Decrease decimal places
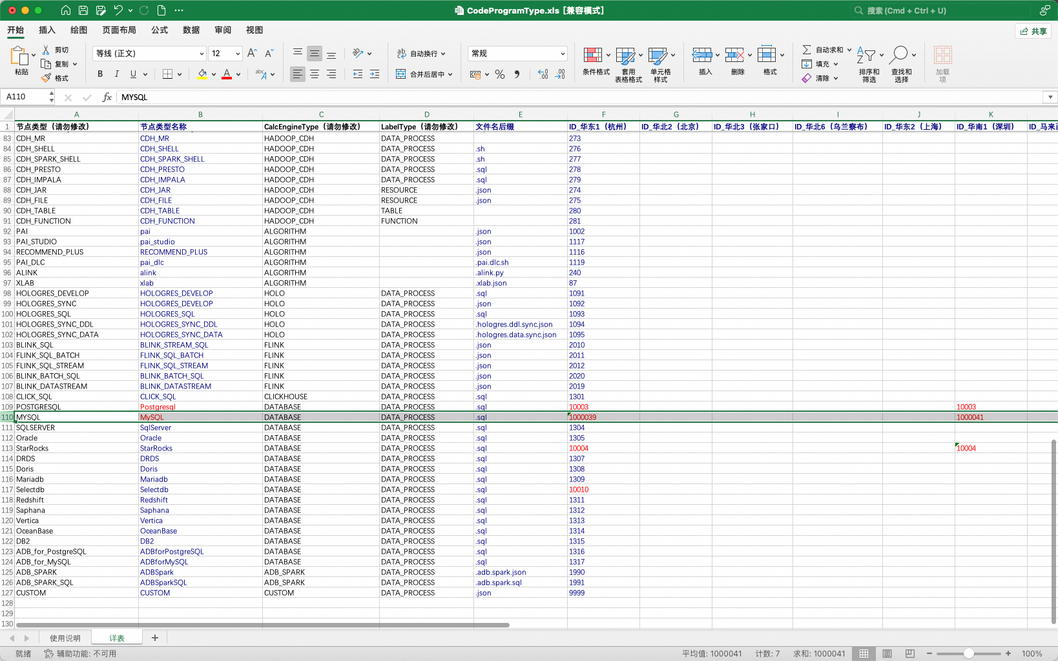Screen dimensions: 1058x661 (560, 74)
